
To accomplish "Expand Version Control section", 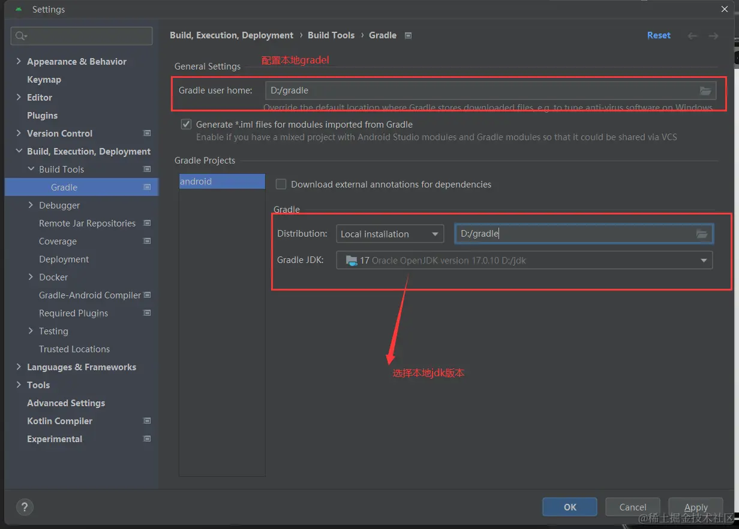I will pos(19,133).
